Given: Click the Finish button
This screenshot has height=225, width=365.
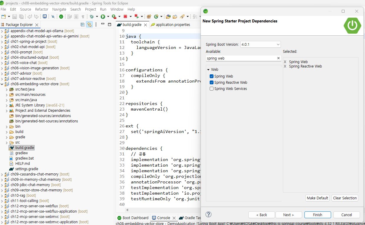Looking at the screenshot, I should (318, 215).
